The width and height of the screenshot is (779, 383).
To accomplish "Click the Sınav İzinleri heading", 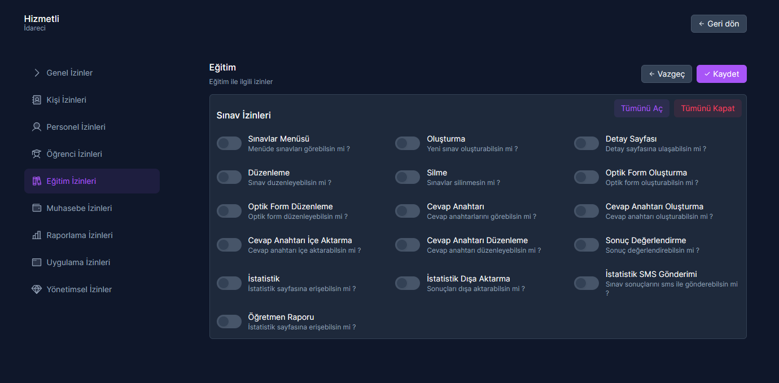I will point(244,115).
